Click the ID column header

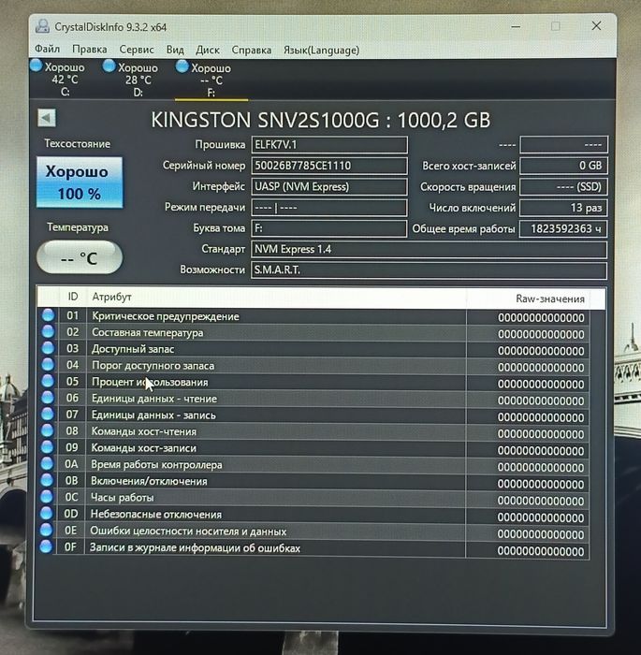tap(73, 297)
